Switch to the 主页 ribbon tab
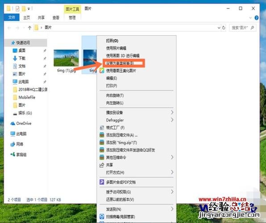 (26, 17)
